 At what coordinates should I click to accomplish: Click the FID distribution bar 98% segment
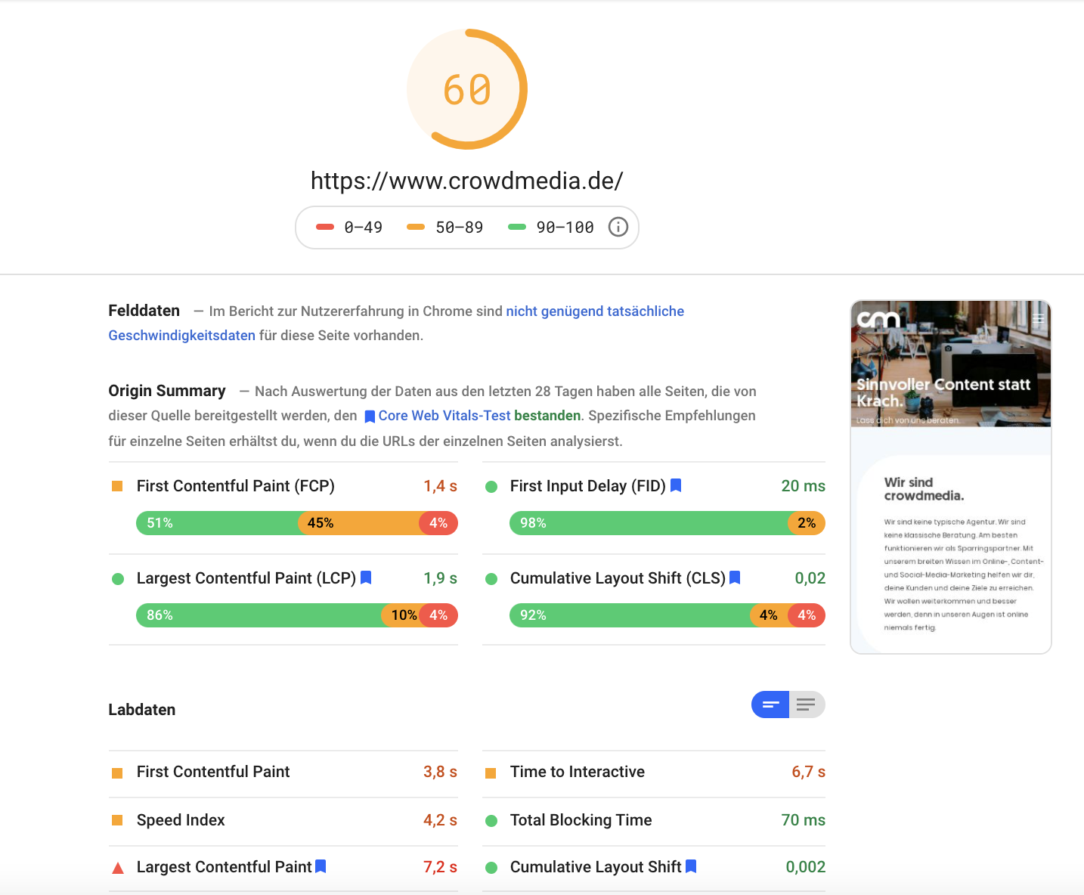tap(649, 523)
